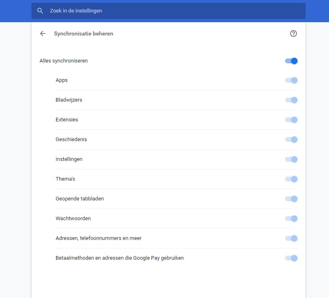Toggle the Wachtwoorden sync switch
329x298 pixels.
tap(291, 219)
